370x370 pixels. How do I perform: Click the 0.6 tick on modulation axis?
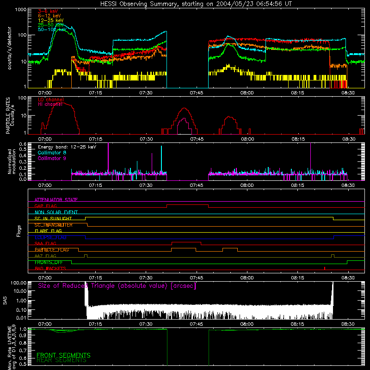tap(23, 144)
